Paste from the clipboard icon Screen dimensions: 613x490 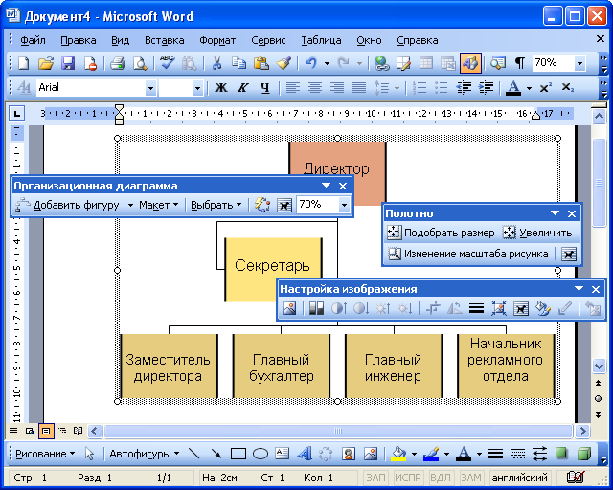[261, 63]
